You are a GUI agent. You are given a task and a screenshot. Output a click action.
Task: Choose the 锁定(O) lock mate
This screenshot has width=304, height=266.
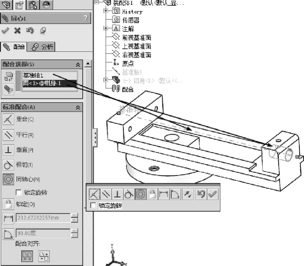(x=8, y=204)
